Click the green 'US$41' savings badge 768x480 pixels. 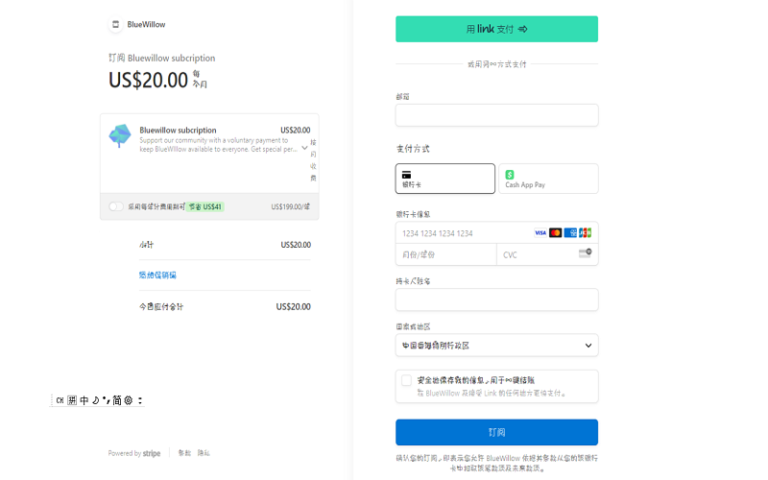click(205, 206)
